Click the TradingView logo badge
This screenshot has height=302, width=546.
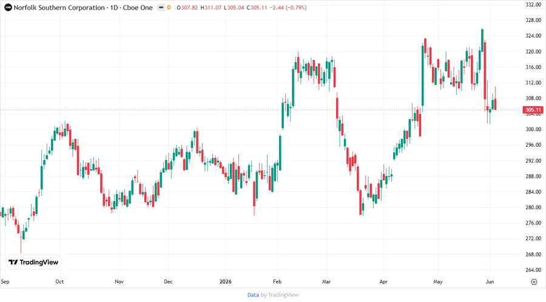click(x=33, y=263)
